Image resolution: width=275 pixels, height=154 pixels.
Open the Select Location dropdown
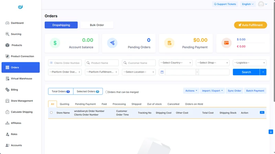point(139,72)
